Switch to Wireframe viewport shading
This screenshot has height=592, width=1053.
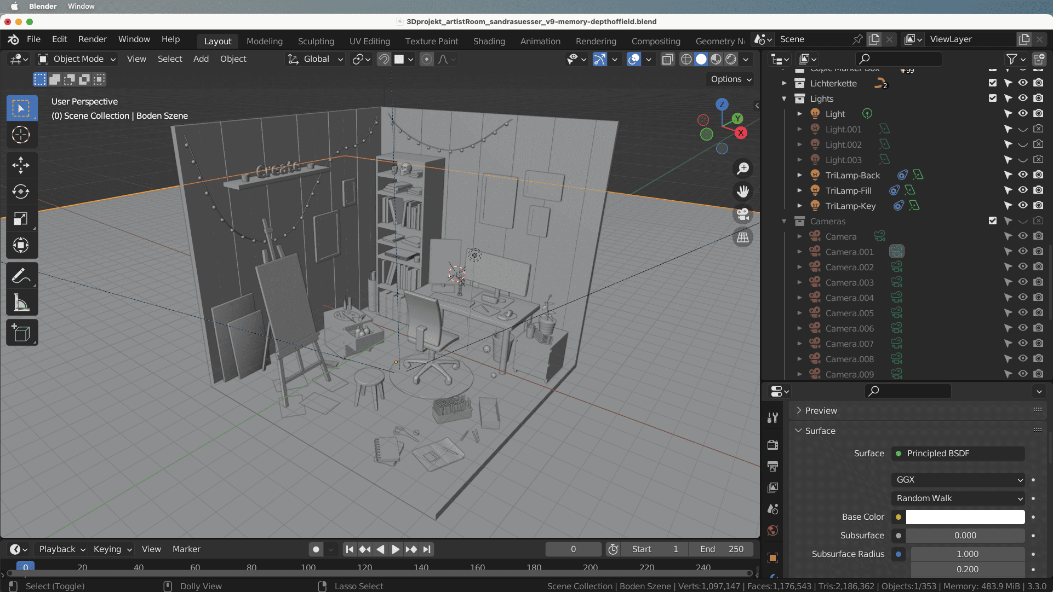[x=686, y=59]
